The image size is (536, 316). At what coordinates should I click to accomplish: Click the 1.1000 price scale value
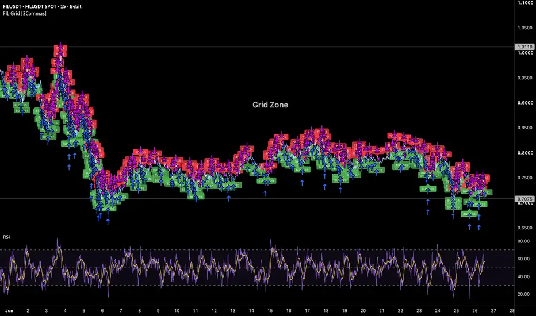(525, 3)
